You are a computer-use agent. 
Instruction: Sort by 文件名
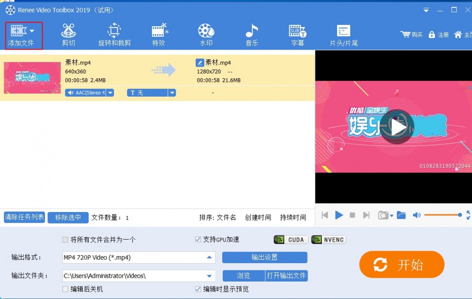pos(226,218)
